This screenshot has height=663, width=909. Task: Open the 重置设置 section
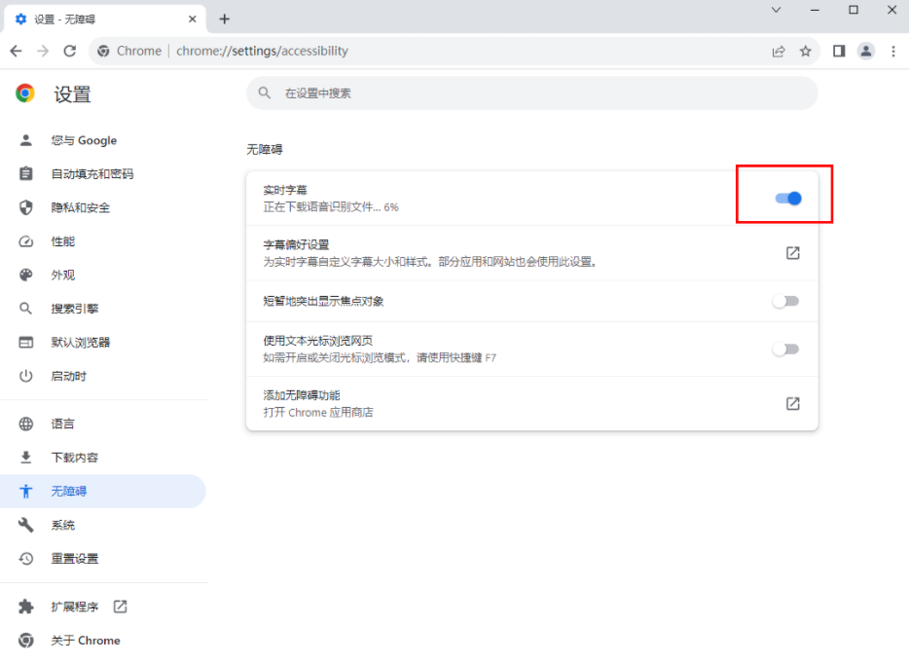point(103,559)
